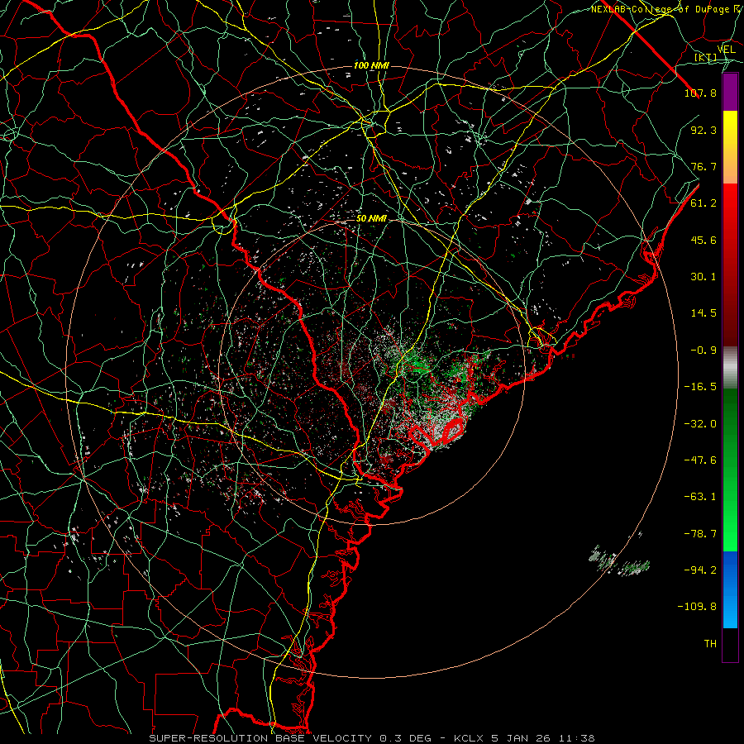
Task: Click the -16.5 legend value
Action: click(700, 387)
